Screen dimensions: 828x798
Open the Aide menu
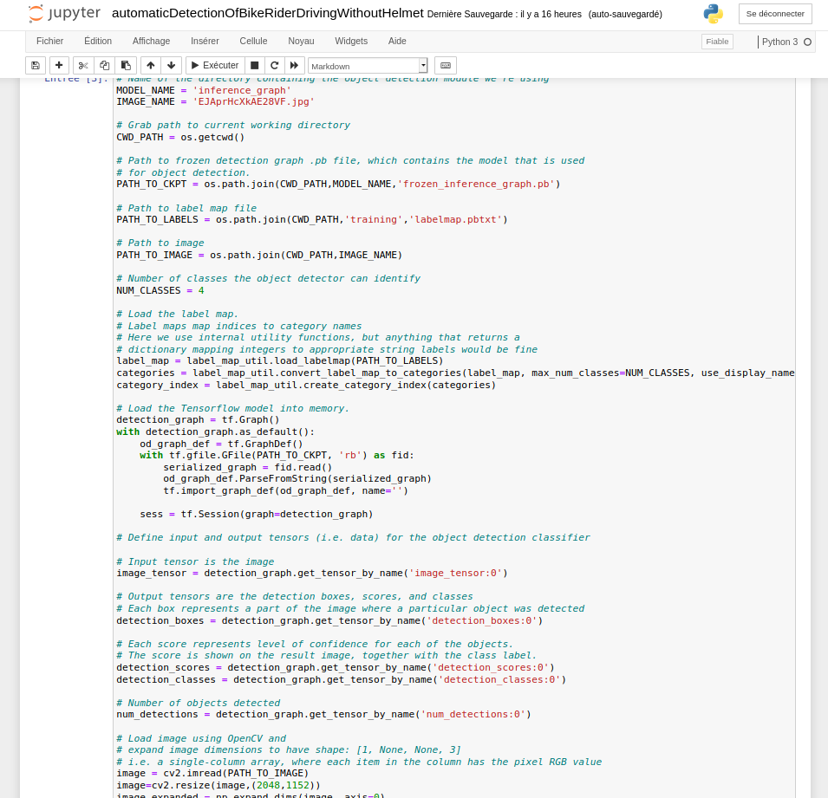[x=397, y=42]
